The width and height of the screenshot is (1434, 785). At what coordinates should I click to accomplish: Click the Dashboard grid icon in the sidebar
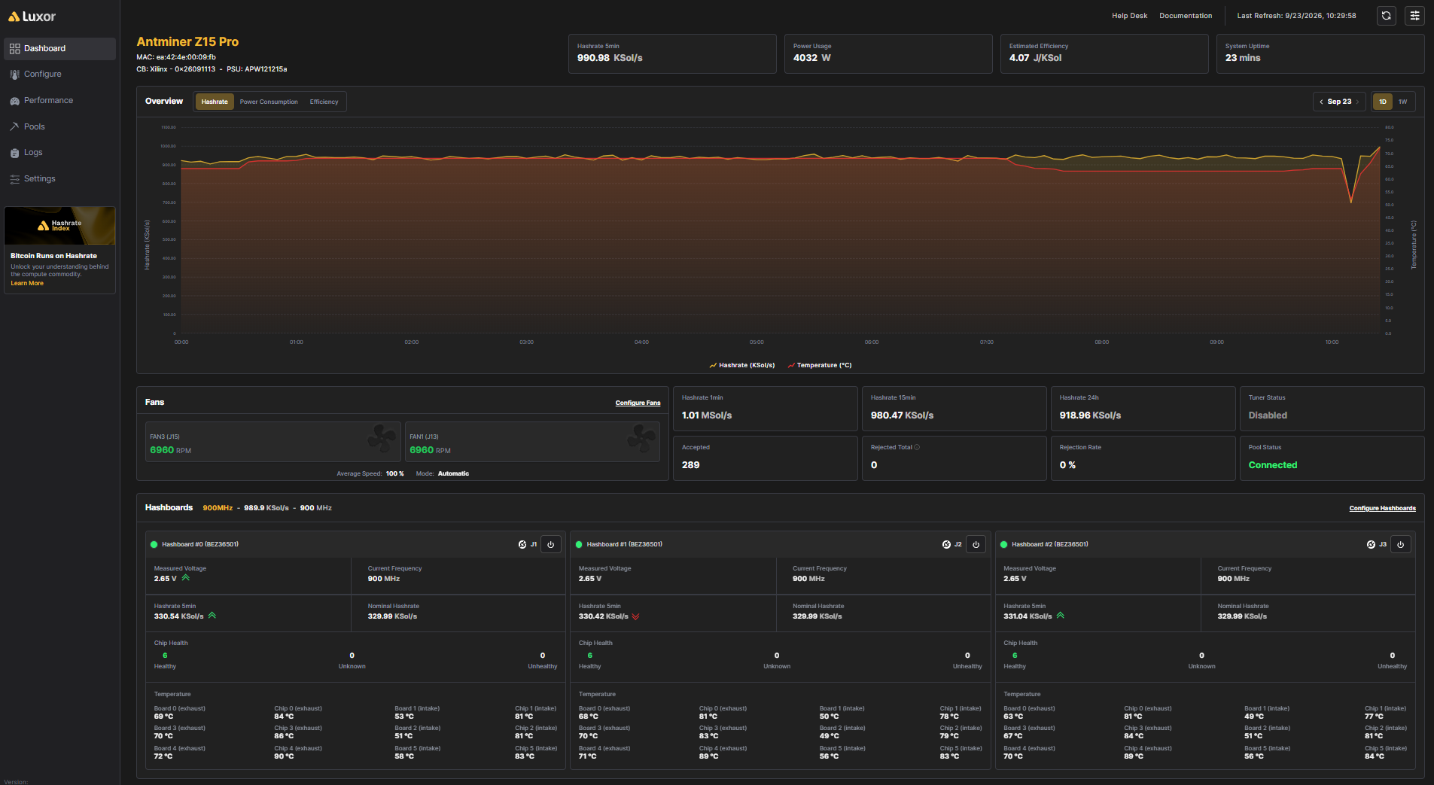point(14,48)
